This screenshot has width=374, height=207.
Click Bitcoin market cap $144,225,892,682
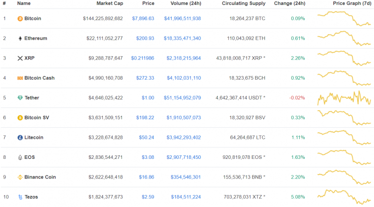point(103,19)
